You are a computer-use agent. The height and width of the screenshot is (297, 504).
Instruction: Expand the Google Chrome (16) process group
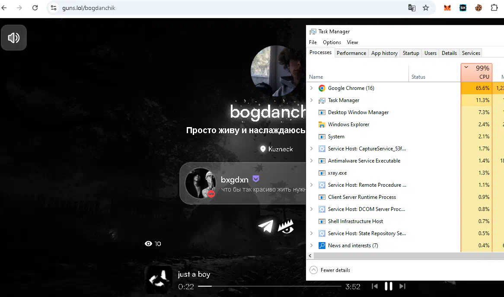pos(311,88)
